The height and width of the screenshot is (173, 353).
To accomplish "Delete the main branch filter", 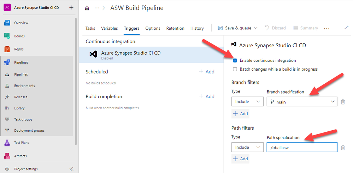I will (342, 102).
